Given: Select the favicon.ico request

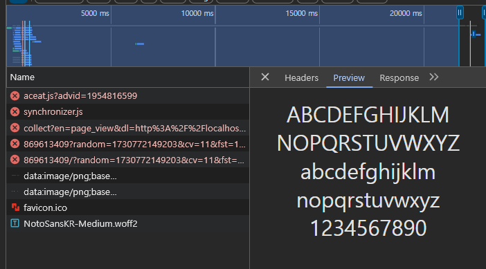Looking at the screenshot, I should pos(127,207).
